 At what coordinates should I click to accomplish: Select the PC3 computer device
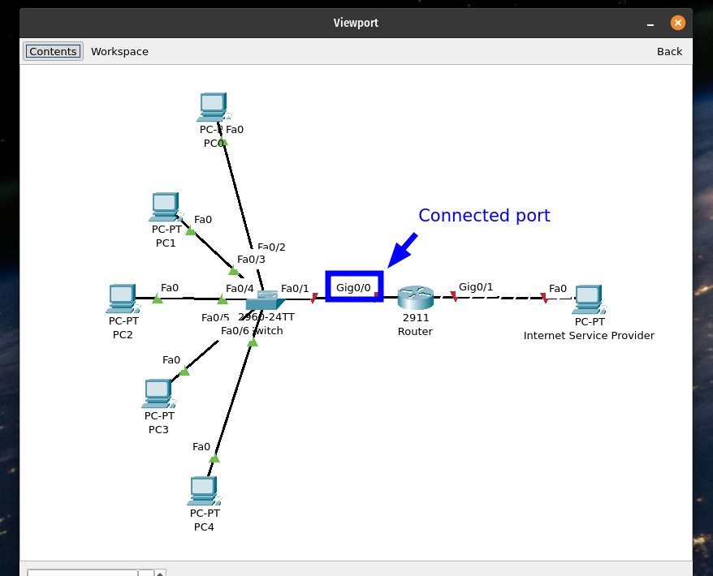click(158, 394)
